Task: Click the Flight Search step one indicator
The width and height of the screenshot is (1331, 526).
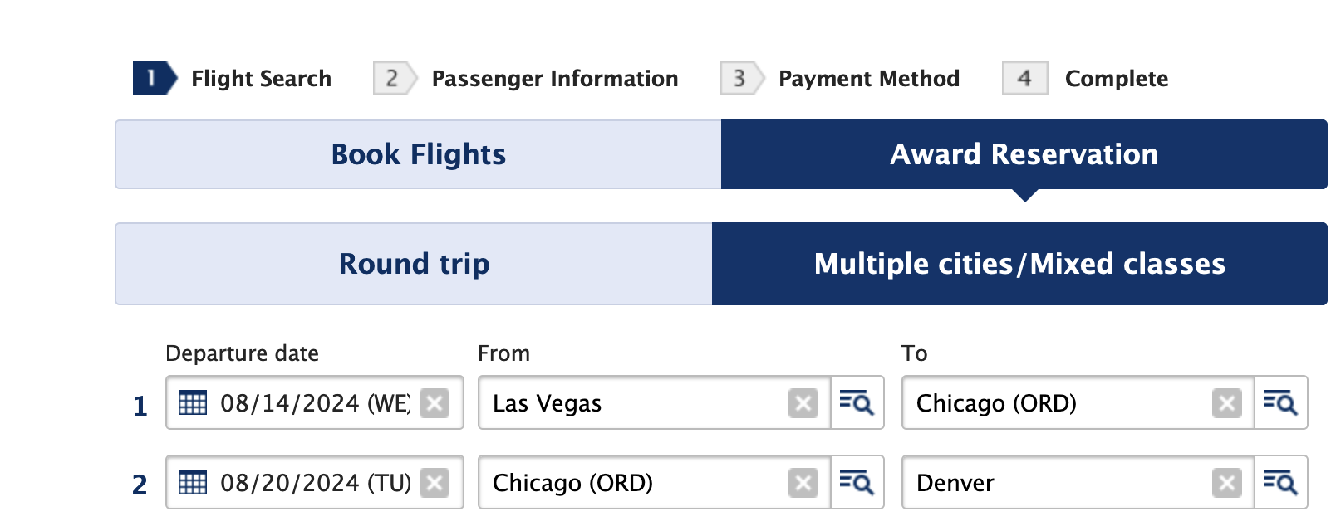Action: 155,78
